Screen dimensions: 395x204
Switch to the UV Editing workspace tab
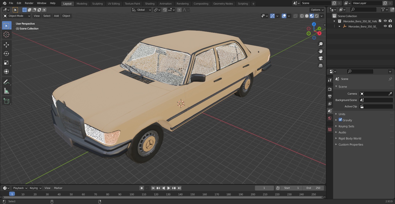114,4
